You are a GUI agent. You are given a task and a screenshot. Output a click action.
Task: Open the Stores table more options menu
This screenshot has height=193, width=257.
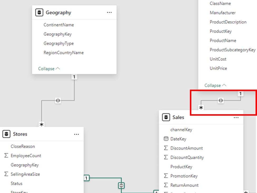[x=76, y=134]
